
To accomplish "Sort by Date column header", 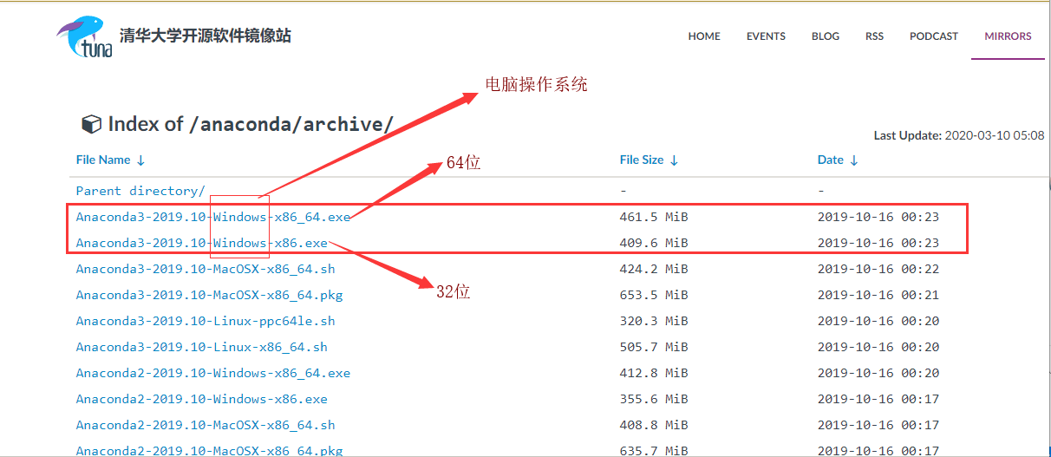I will point(838,160).
